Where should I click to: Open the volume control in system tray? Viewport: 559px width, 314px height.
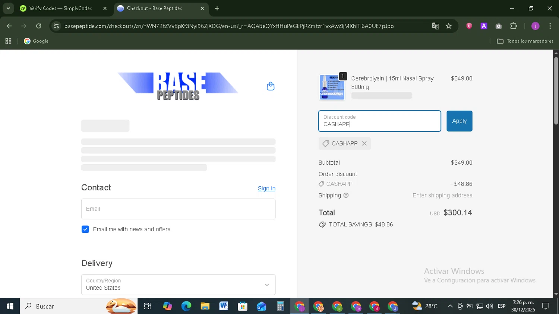tap(490, 306)
